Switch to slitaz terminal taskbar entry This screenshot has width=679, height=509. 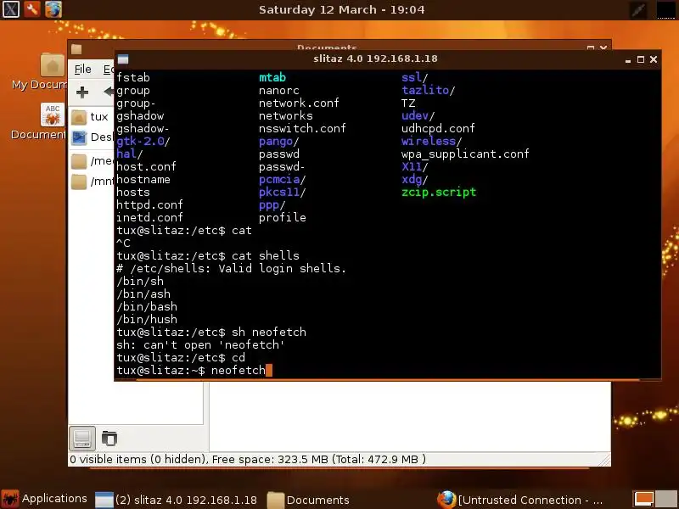point(176,500)
